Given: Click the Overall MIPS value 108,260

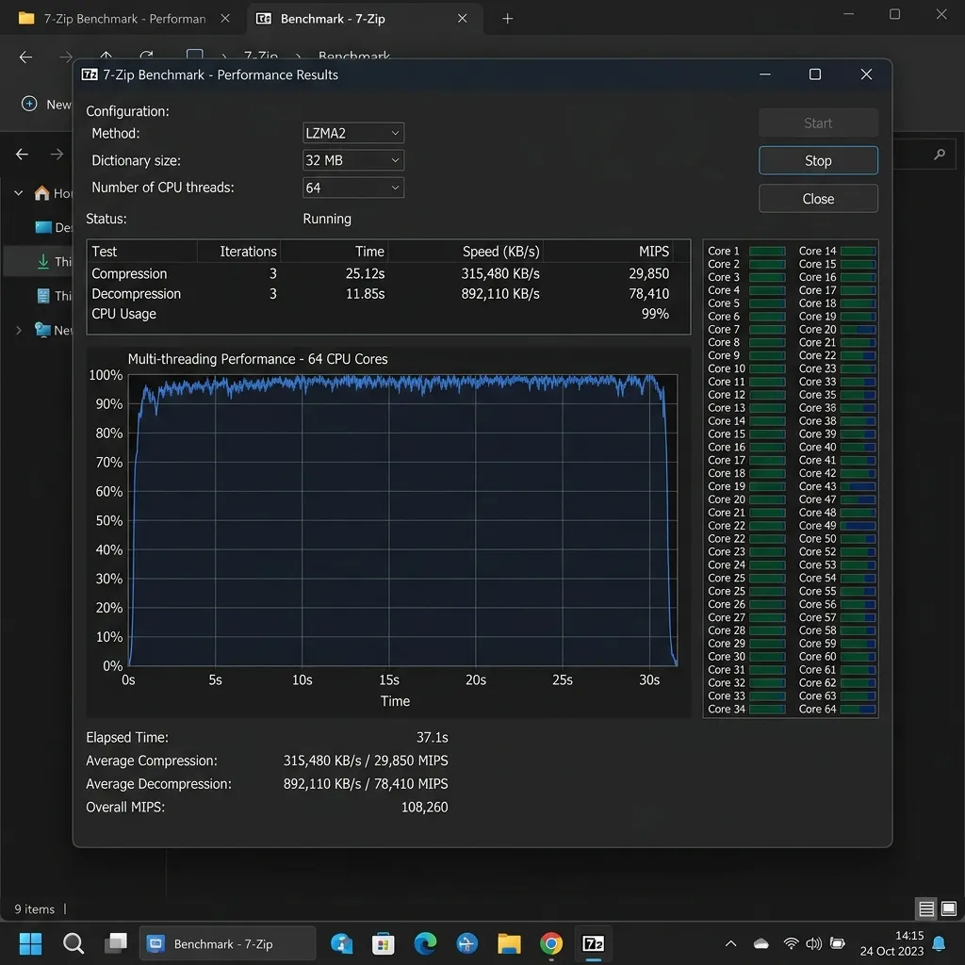Looking at the screenshot, I should click(425, 807).
